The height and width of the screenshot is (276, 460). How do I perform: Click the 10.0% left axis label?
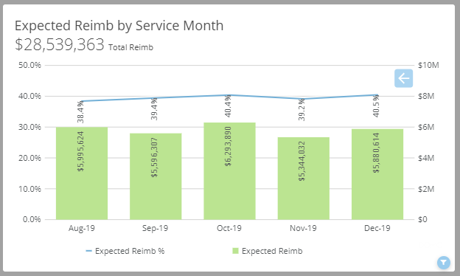29,189
